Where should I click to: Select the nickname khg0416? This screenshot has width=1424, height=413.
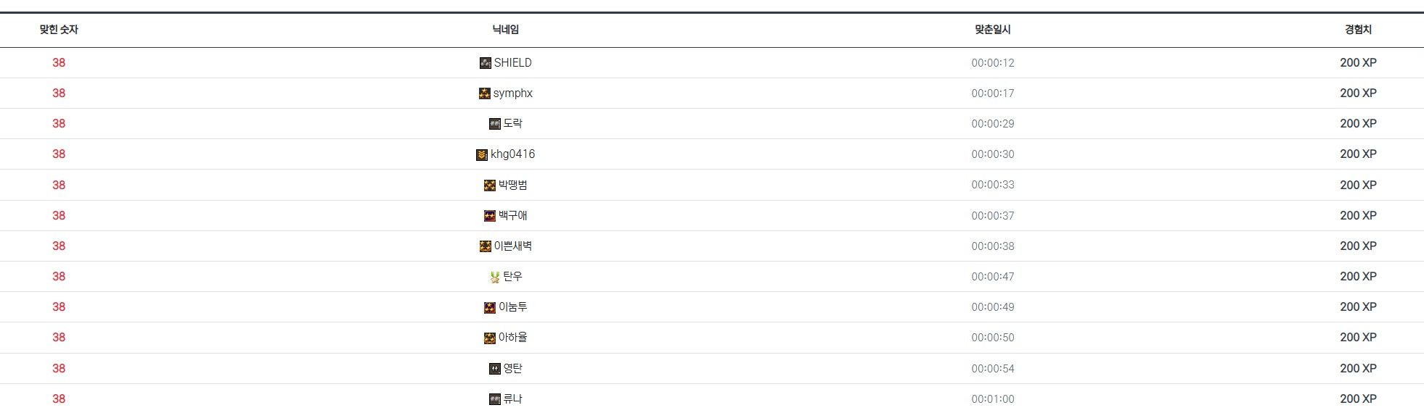[513, 154]
